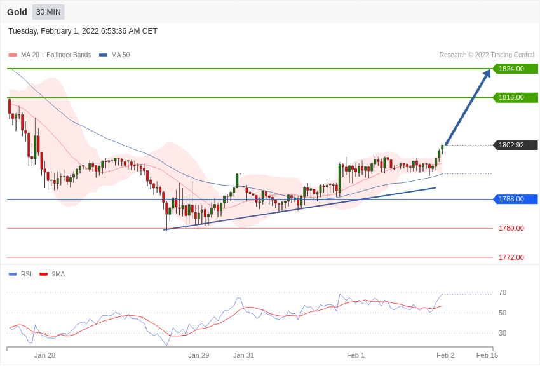Select the 1824.00 resistance label

pyautogui.click(x=515, y=69)
